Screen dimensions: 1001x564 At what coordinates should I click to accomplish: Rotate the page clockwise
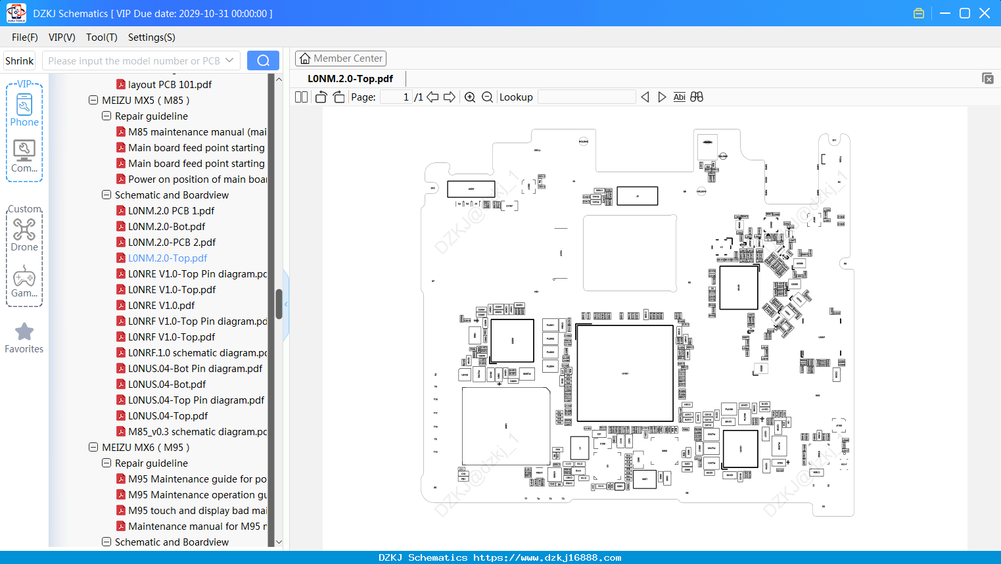(x=339, y=97)
